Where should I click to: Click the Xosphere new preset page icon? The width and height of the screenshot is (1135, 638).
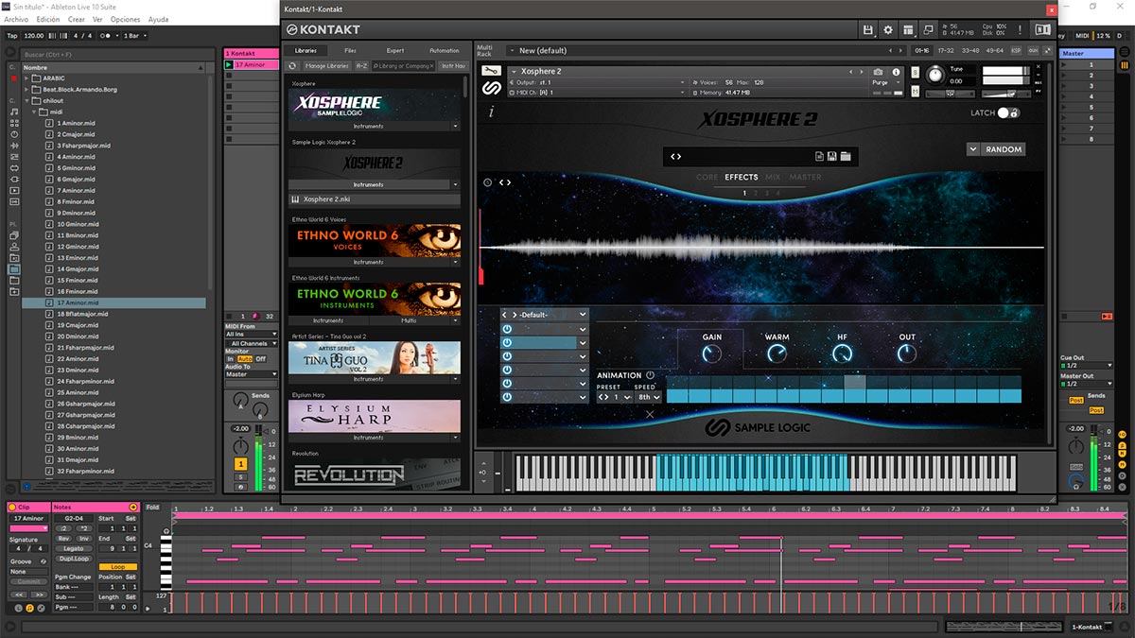tap(818, 156)
